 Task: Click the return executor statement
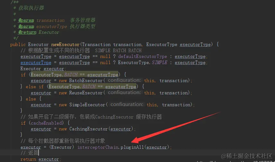click(40, 159)
